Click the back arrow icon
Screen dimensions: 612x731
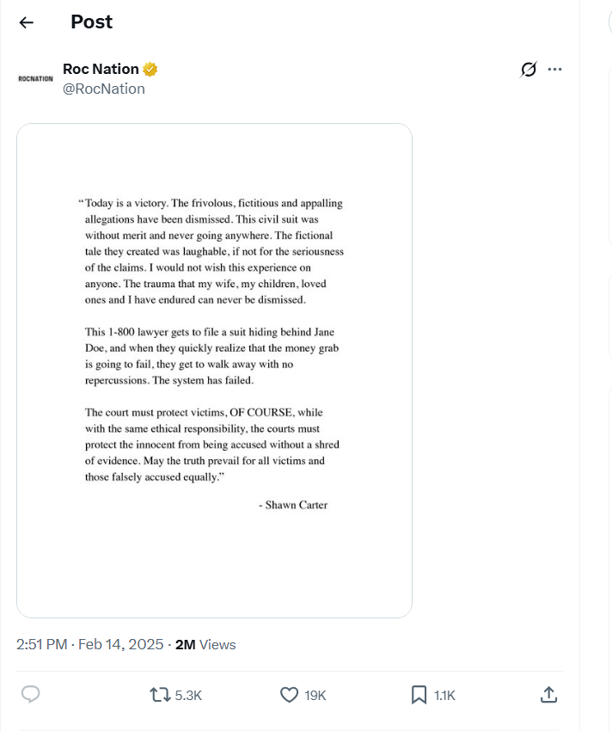(x=27, y=22)
